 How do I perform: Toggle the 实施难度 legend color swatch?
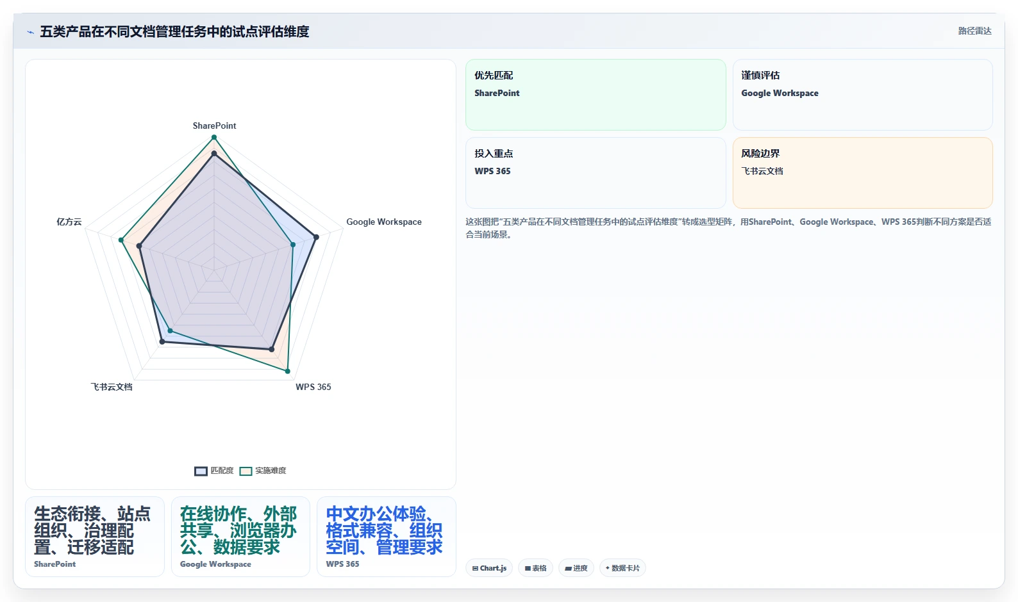[x=246, y=471]
